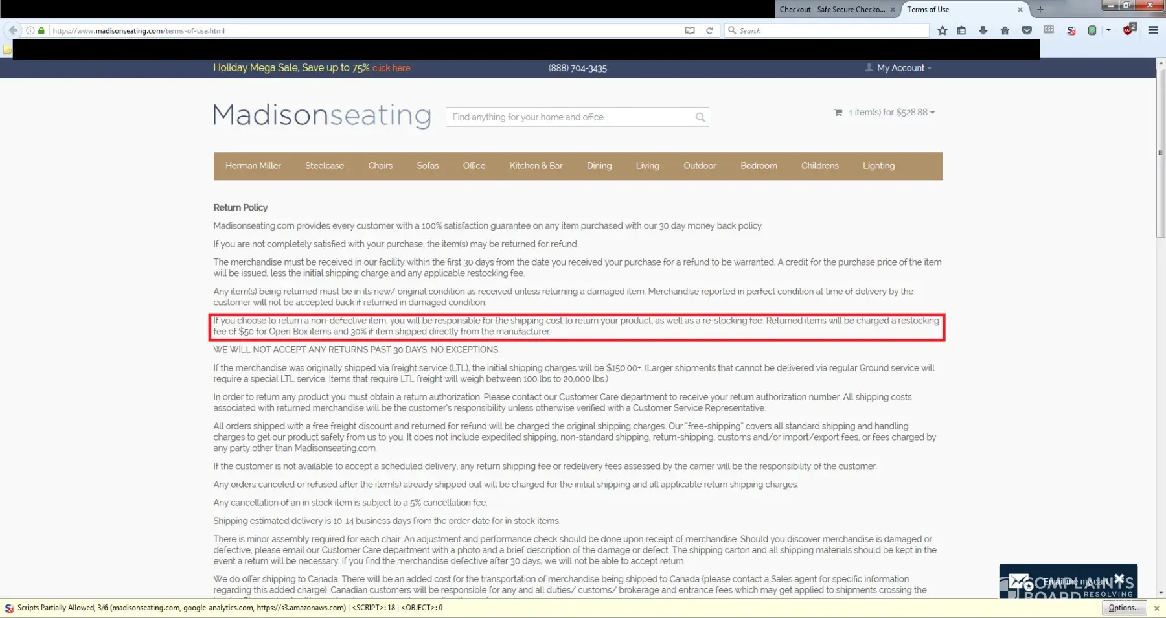Open the Bedroom category
Image resolution: width=1166 pixels, height=618 pixels.
(x=759, y=166)
